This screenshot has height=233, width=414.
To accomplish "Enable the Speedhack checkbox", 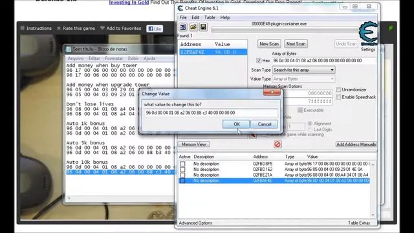I will coord(338,97).
